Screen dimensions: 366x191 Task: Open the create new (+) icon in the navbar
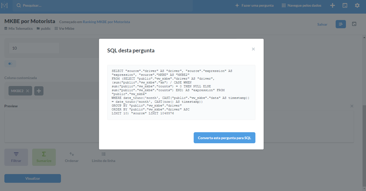tap(332, 5)
